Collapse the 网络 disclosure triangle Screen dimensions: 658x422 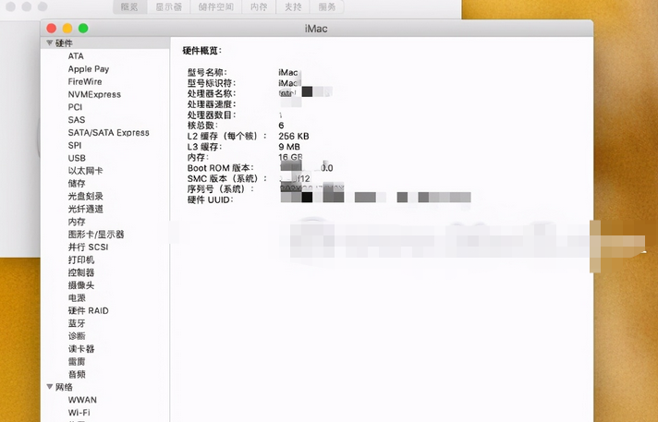tap(49, 387)
